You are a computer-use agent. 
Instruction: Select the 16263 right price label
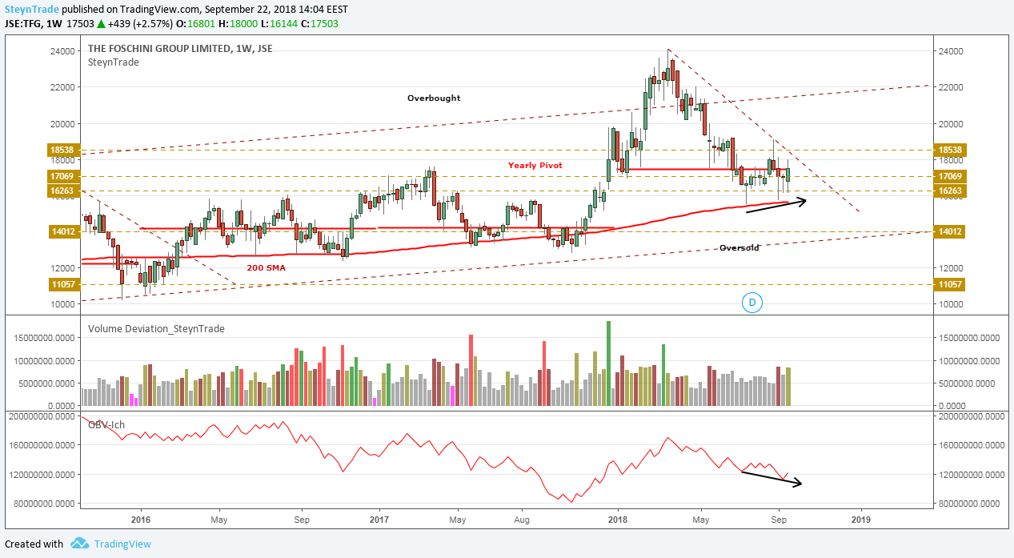click(948, 191)
